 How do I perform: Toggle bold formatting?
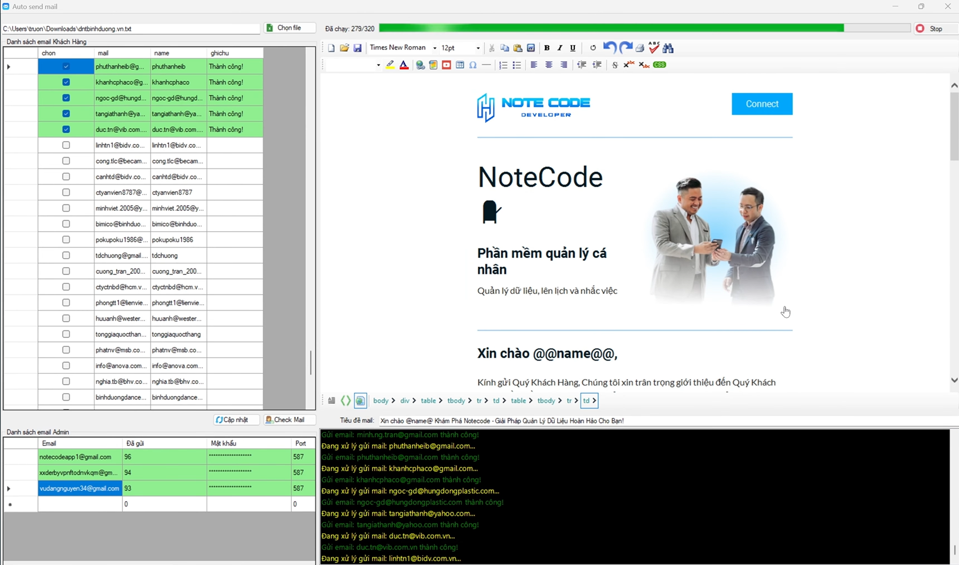(x=546, y=48)
